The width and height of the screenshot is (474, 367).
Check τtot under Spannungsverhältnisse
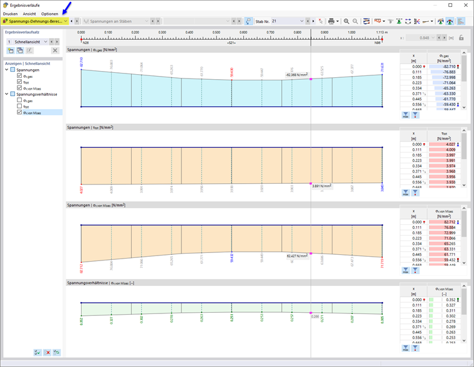pos(19,106)
